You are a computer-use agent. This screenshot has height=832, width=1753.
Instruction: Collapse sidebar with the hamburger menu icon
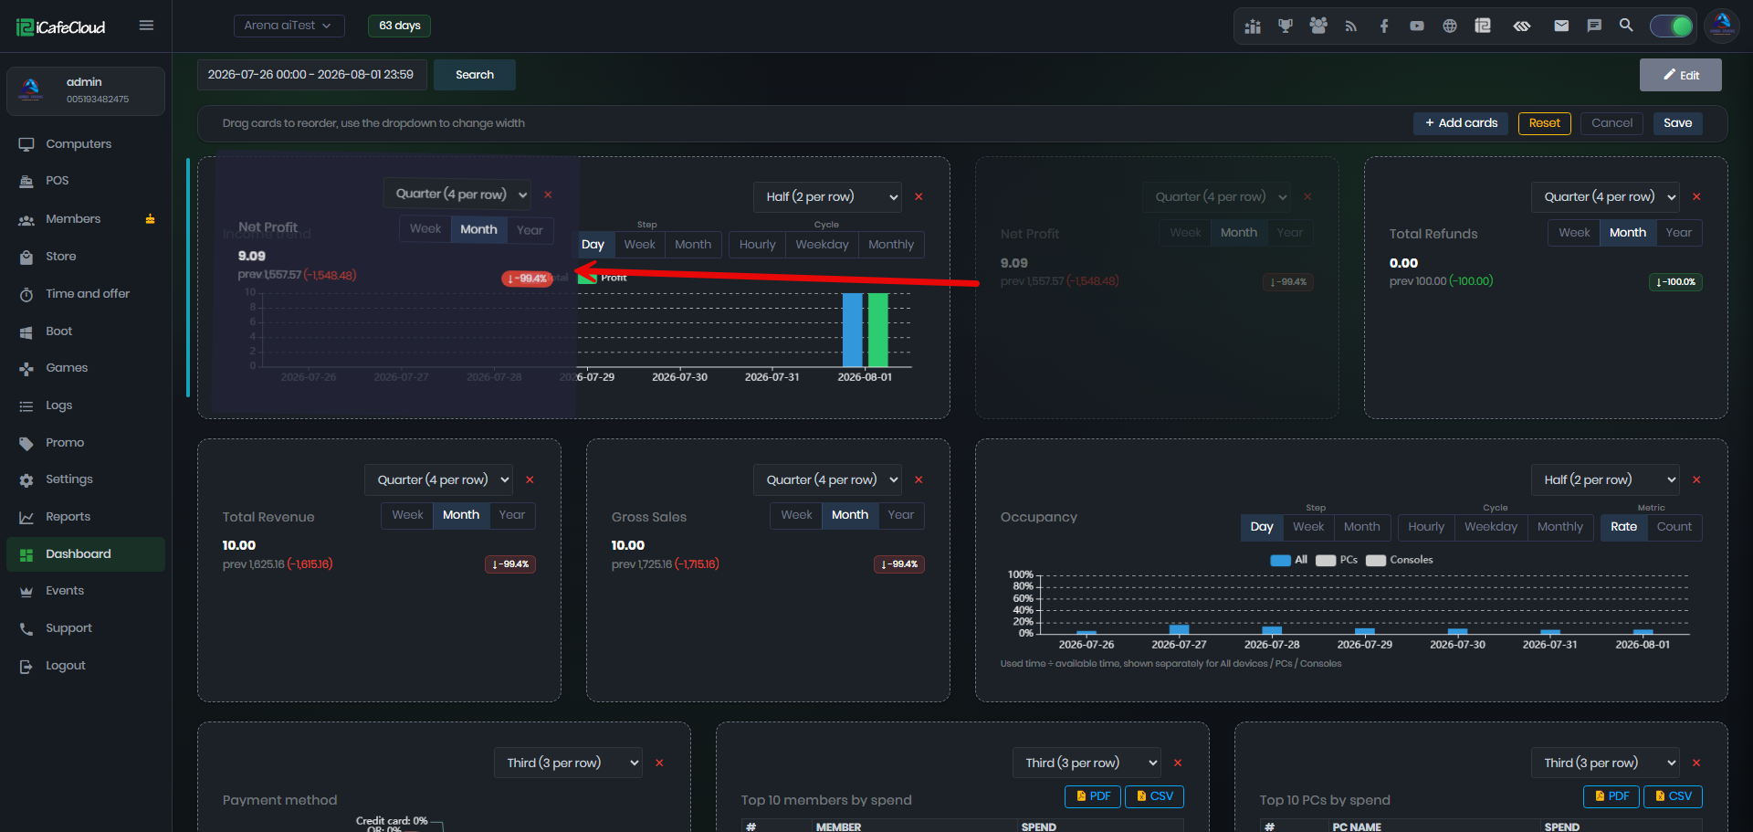[146, 26]
